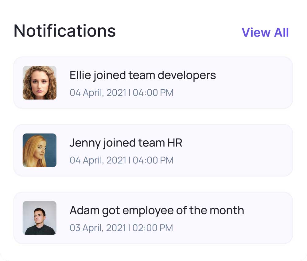Click the "02:00 PM" time on Adam's notification
The width and height of the screenshot is (307, 261).
click(x=153, y=228)
